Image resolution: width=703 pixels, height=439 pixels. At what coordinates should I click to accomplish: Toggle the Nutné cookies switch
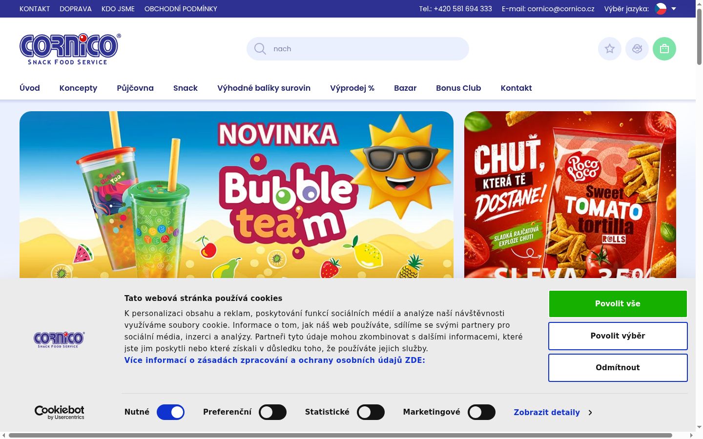click(x=170, y=412)
